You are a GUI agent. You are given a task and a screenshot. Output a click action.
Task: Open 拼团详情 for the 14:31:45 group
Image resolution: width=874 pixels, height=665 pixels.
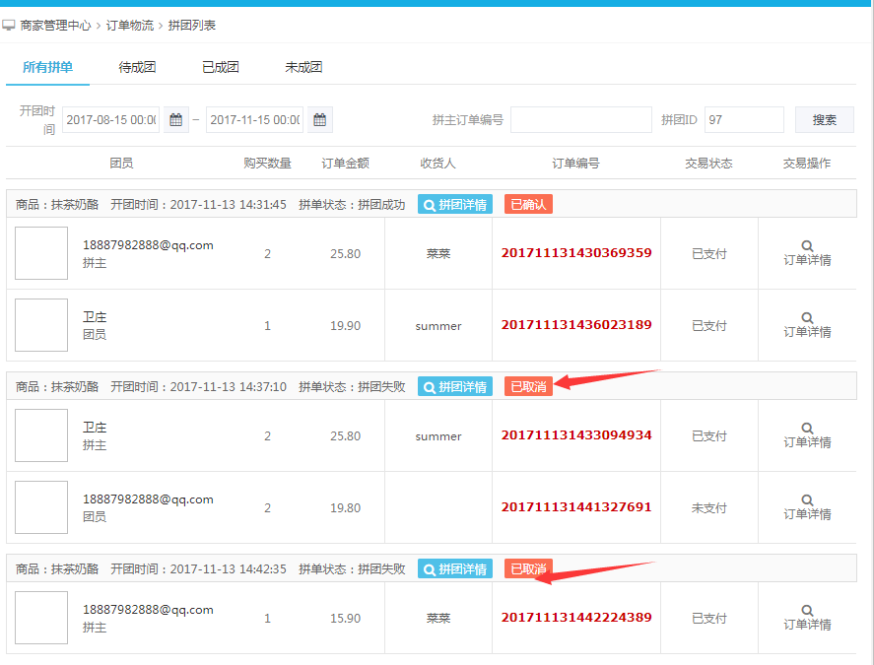(455, 205)
